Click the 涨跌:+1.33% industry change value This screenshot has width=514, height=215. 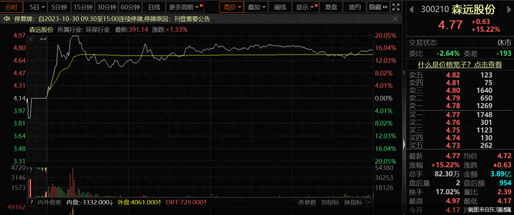170,29
